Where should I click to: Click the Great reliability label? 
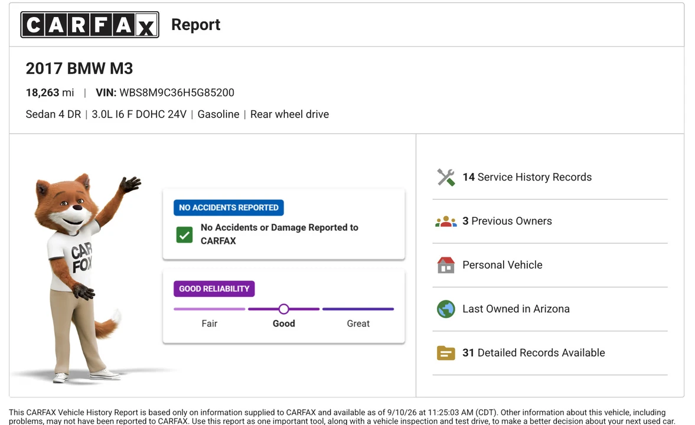pos(358,323)
